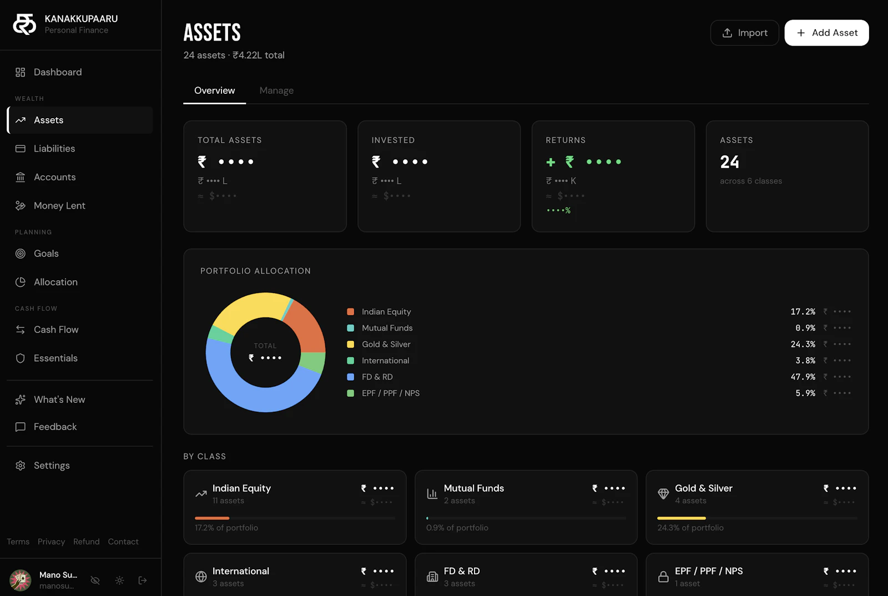This screenshot has height=596, width=888.
Task: Click the FD & RD building icon
Action: 432,577
